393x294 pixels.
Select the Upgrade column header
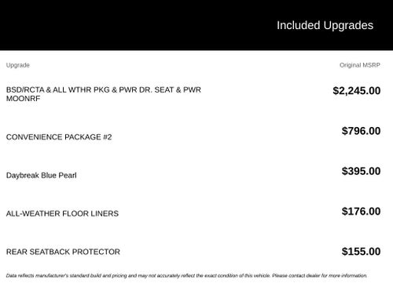pyautogui.click(x=18, y=65)
